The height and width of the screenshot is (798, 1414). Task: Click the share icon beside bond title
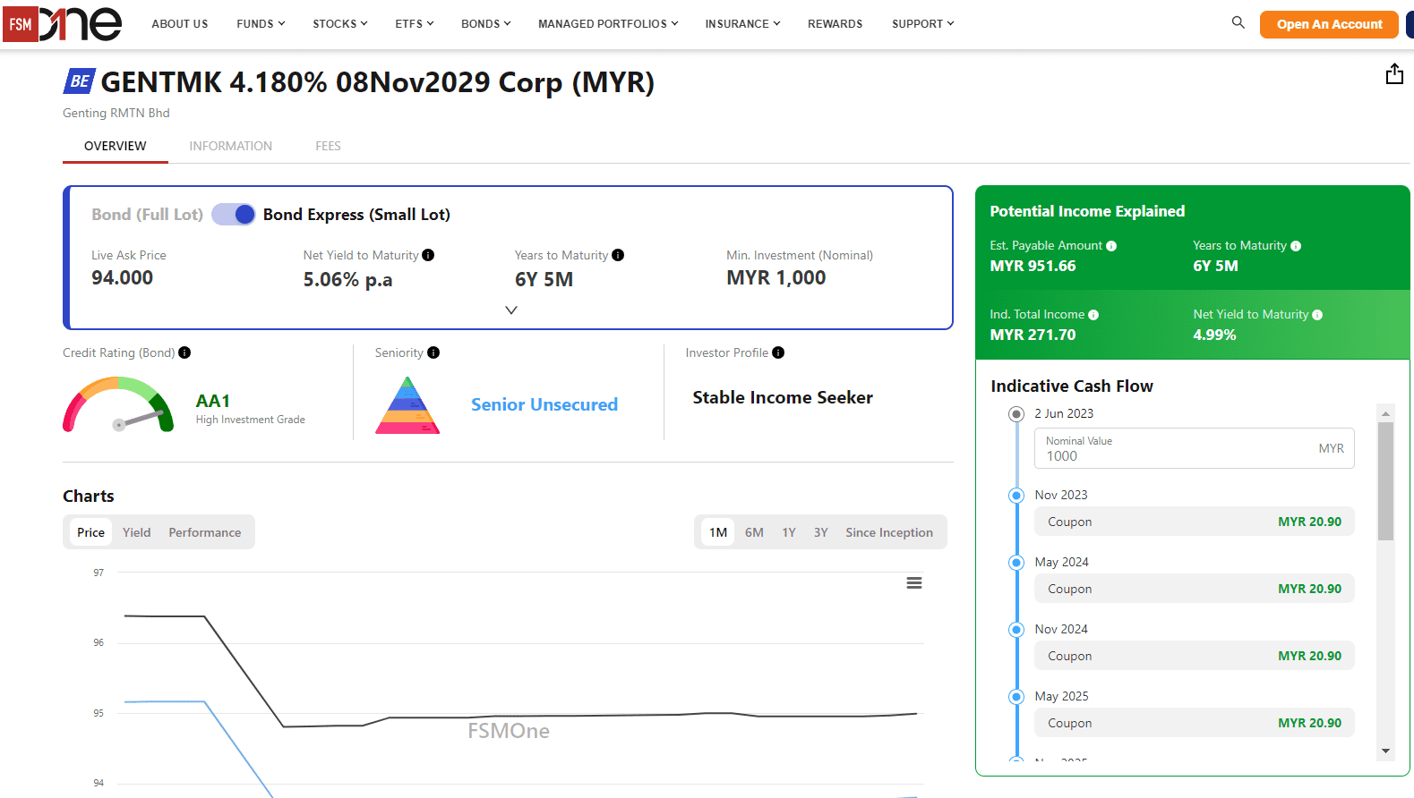coord(1394,74)
